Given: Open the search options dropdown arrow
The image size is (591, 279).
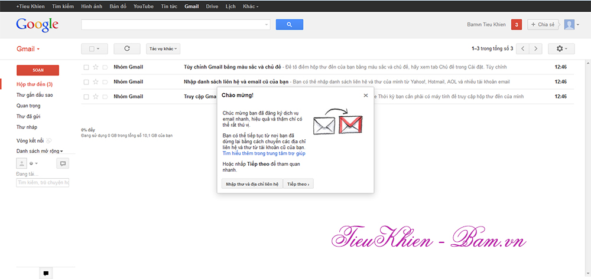Looking at the screenshot, I should pos(267,25).
